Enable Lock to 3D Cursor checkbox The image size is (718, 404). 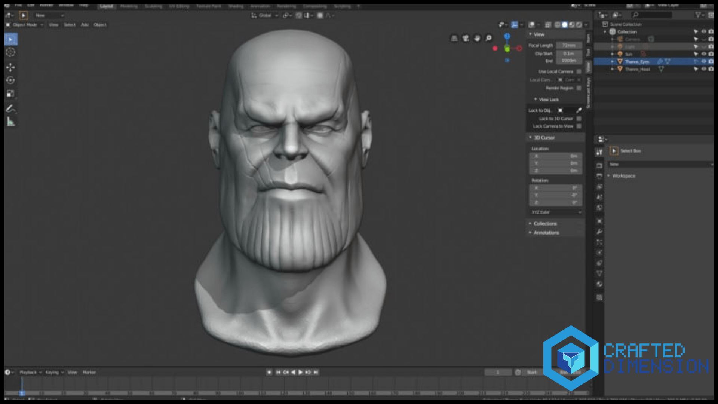point(579,119)
